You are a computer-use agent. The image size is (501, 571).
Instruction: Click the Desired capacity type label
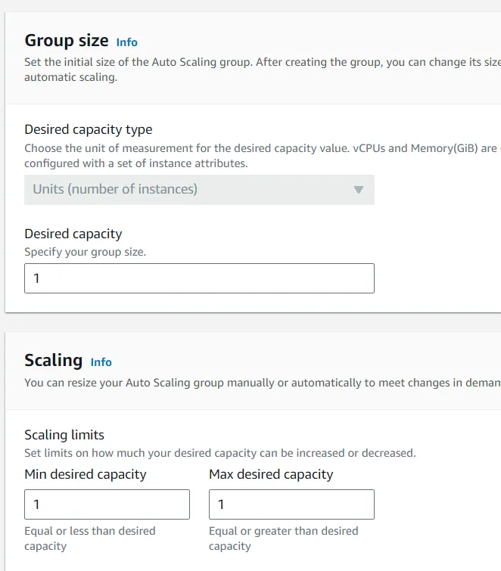coord(89,129)
